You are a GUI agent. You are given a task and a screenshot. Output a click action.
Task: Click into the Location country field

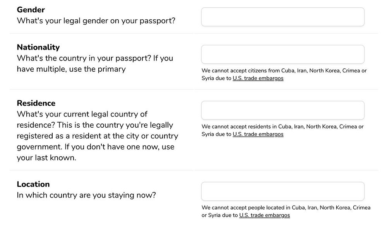(x=283, y=191)
